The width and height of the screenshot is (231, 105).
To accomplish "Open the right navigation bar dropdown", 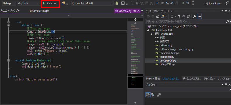I will pyautogui.click(x=142, y=15).
